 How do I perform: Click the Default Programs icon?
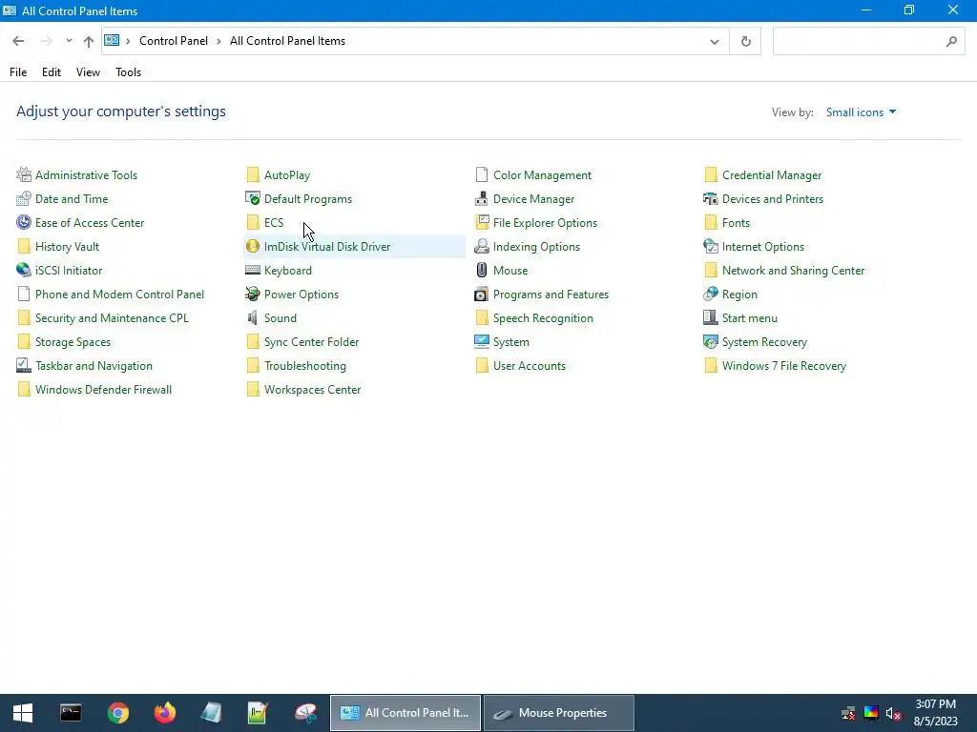(252, 198)
